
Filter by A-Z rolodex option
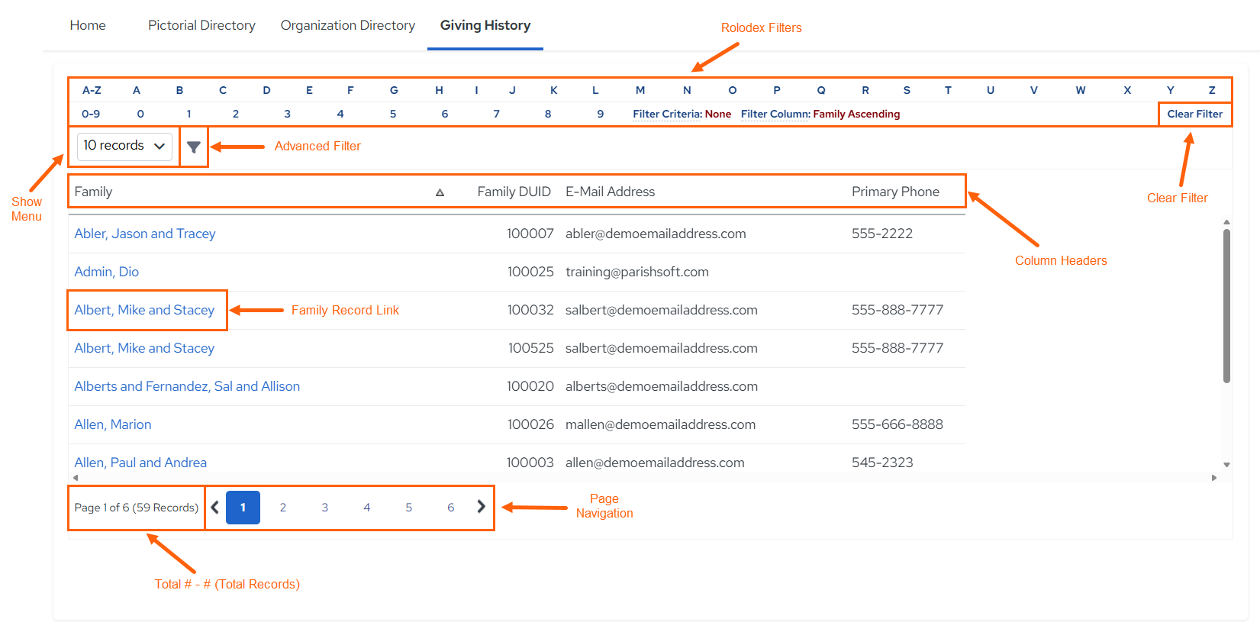click(92, 90)
